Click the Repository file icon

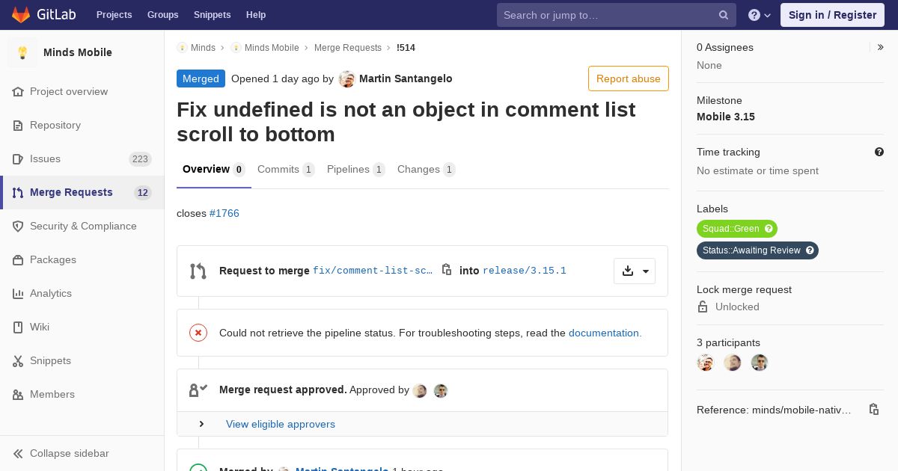pos(18,126)
